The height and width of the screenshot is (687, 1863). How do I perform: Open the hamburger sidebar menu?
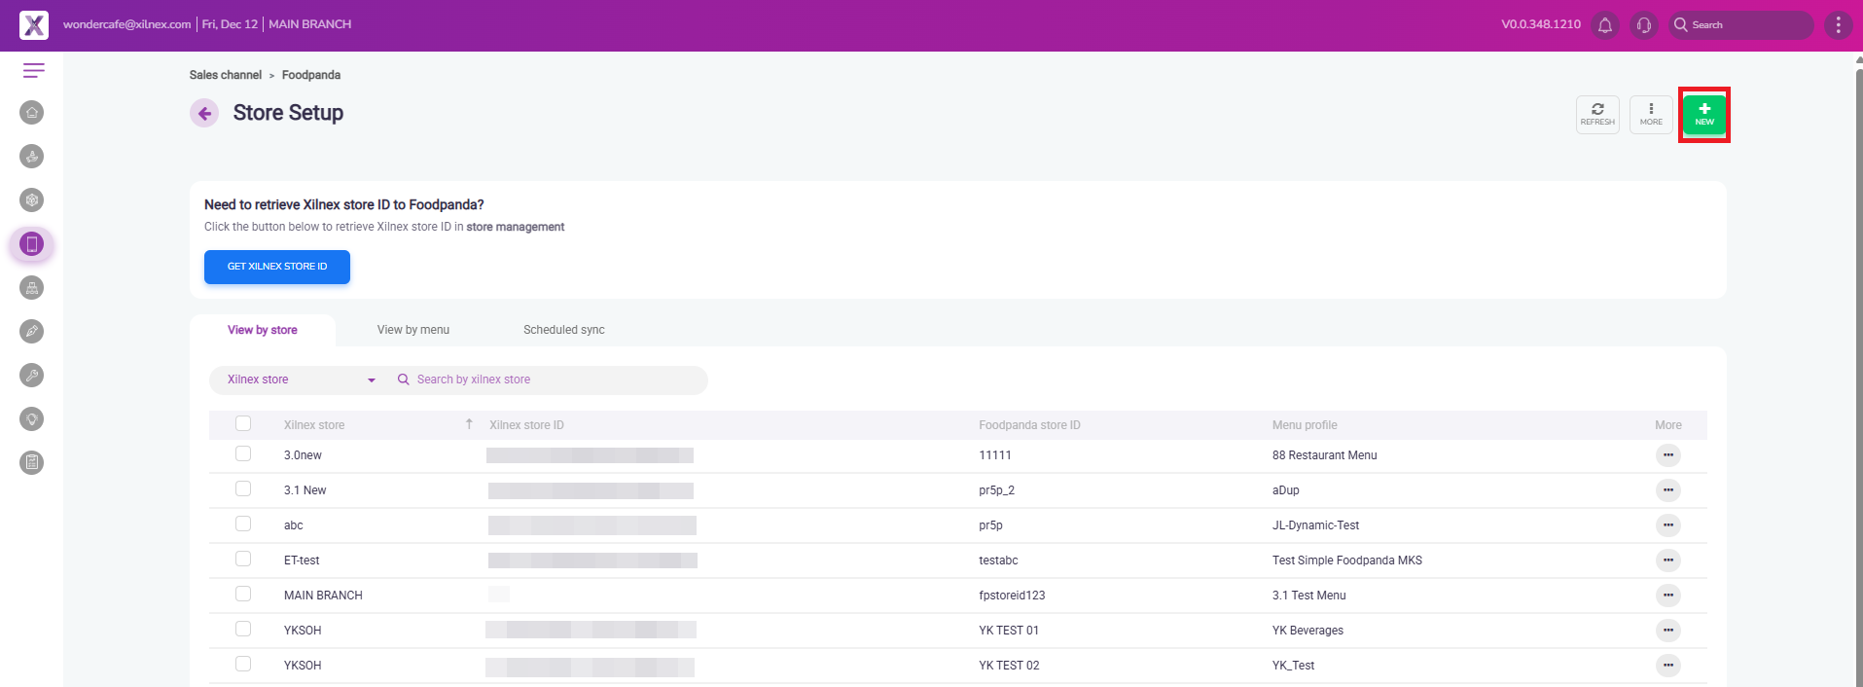33,70
